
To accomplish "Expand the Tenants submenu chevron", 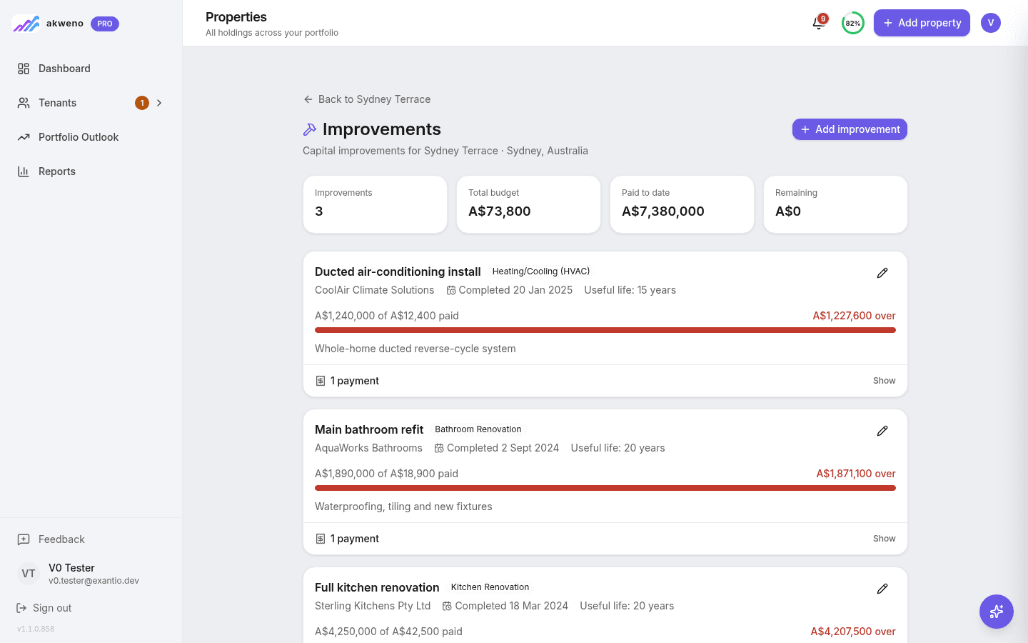I will click(159, 103).
